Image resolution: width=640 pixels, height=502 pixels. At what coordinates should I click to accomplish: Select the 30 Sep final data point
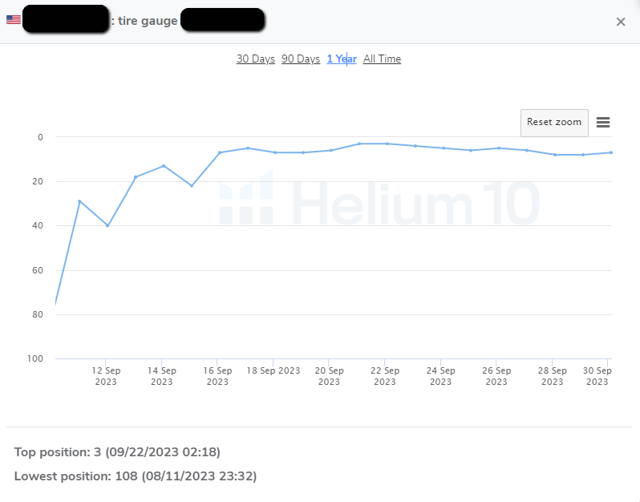[x=610, y=152]
